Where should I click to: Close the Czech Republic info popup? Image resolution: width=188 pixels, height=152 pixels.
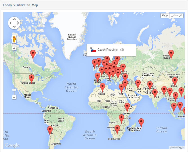(91, 48)
